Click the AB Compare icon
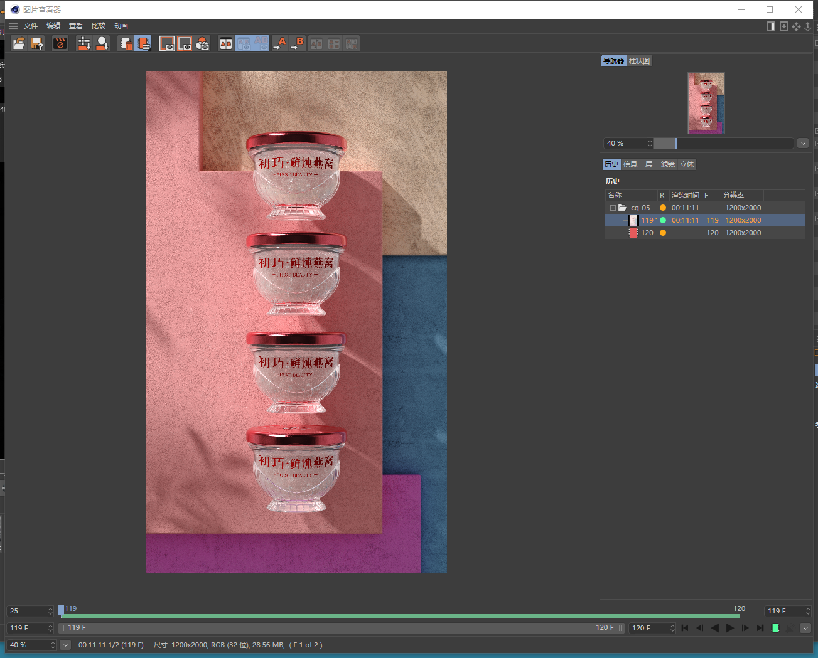The image size is (818, 658). [x=225, y=43]
